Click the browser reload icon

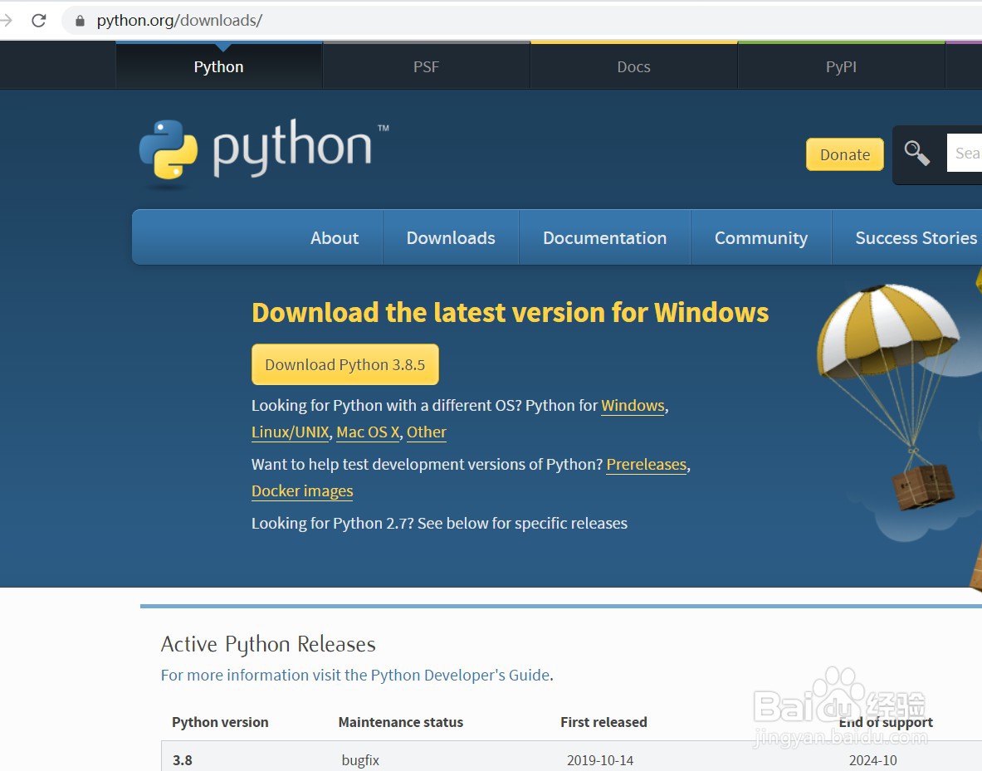pos(39,21)
